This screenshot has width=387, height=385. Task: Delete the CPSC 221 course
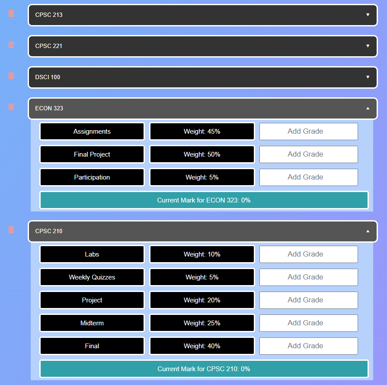coord(10,45)
